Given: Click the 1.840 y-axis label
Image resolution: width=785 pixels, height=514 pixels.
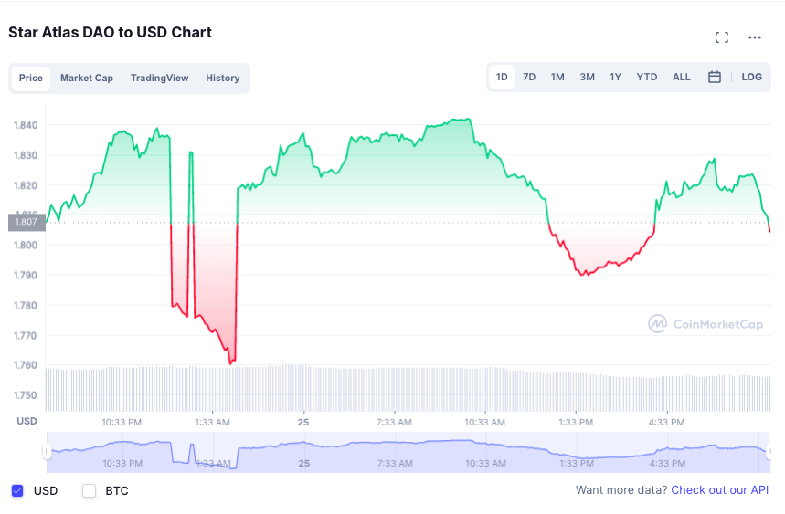Looking at the screenshot, I should [x=26, y=125].
